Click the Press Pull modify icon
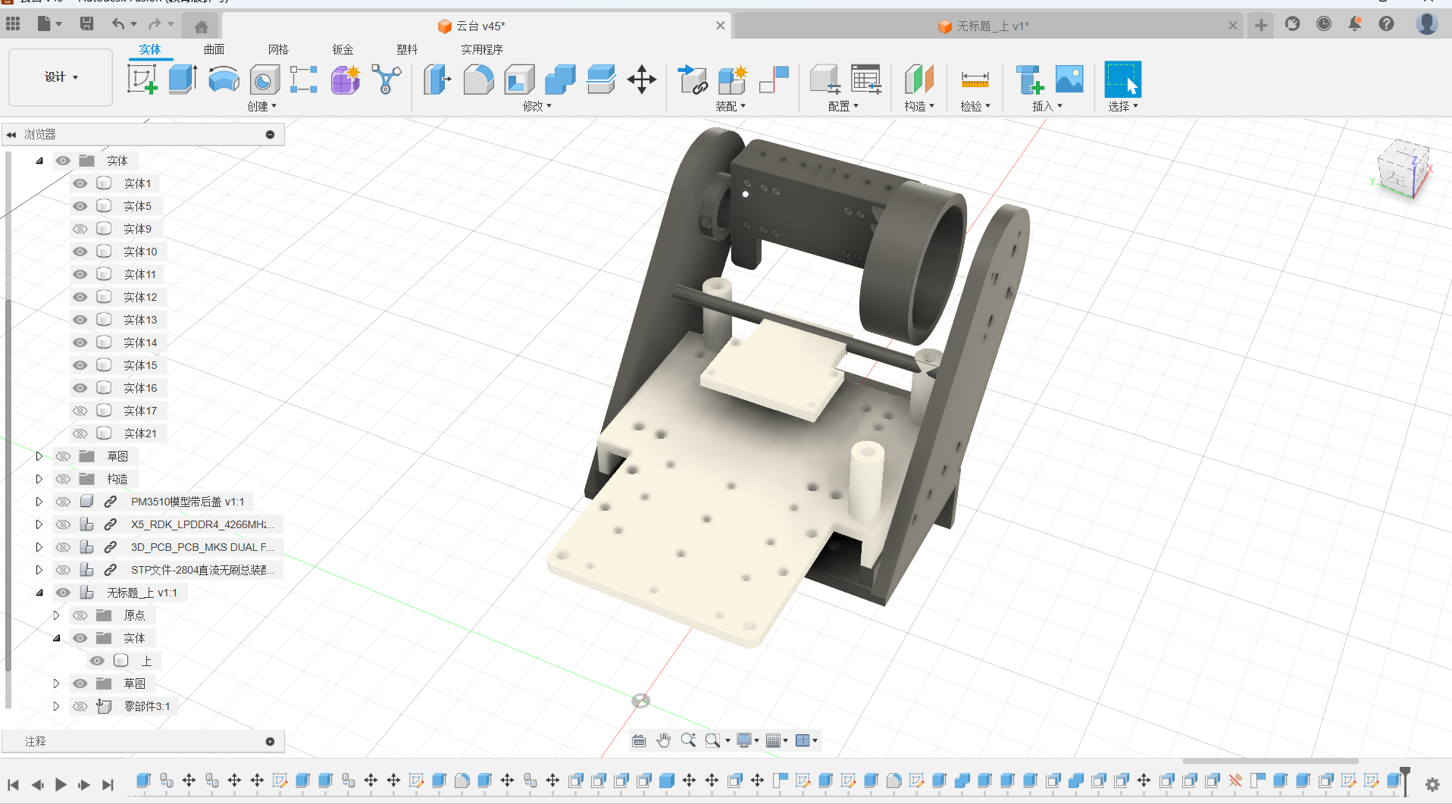The image size is (1452, 804). pyautogui.click(x=437, y=79)
